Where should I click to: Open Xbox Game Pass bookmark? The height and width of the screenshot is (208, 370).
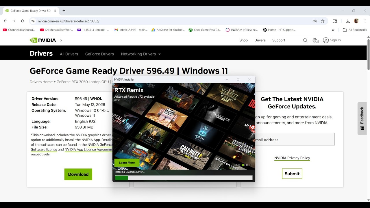pos(205,30)
